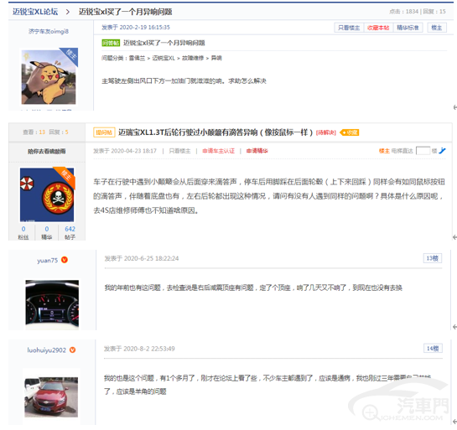
Task: Click the green 问答帖 tag
Action: click(x=111, y=43)
